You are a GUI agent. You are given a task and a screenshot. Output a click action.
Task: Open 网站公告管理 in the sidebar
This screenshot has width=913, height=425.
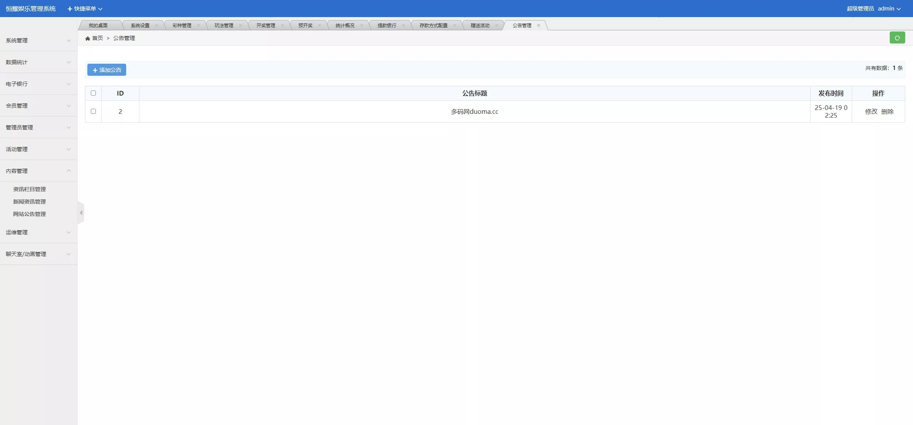(x=29, y=214)
